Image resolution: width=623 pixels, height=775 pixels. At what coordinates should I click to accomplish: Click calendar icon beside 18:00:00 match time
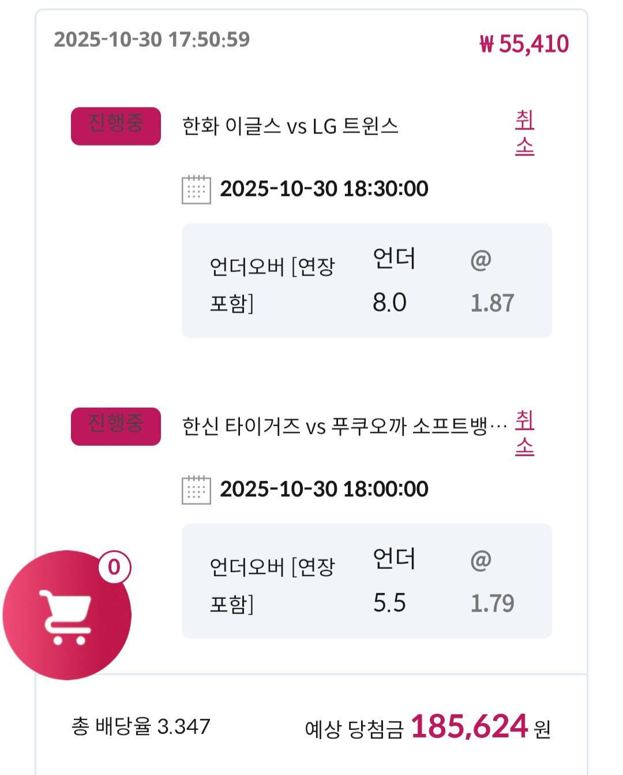point(196,490)
